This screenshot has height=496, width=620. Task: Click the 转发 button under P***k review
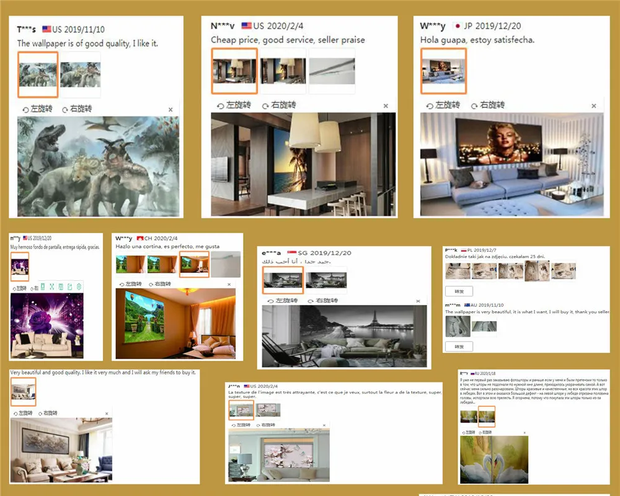point(459,291)
